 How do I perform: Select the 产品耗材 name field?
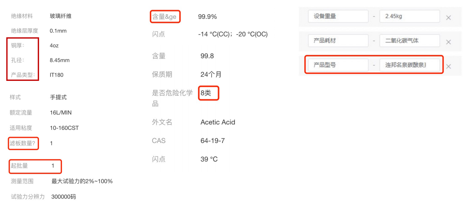(338, 41)
